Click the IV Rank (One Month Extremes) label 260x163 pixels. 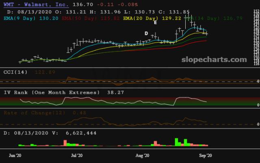[52, 92]
